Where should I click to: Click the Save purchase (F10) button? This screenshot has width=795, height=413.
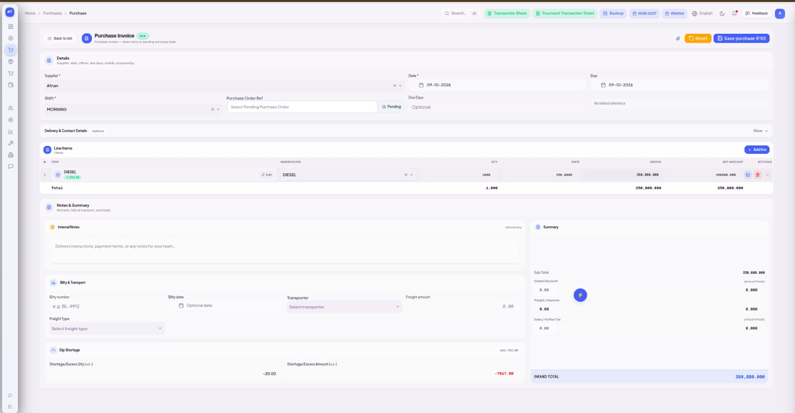[741, 38]
